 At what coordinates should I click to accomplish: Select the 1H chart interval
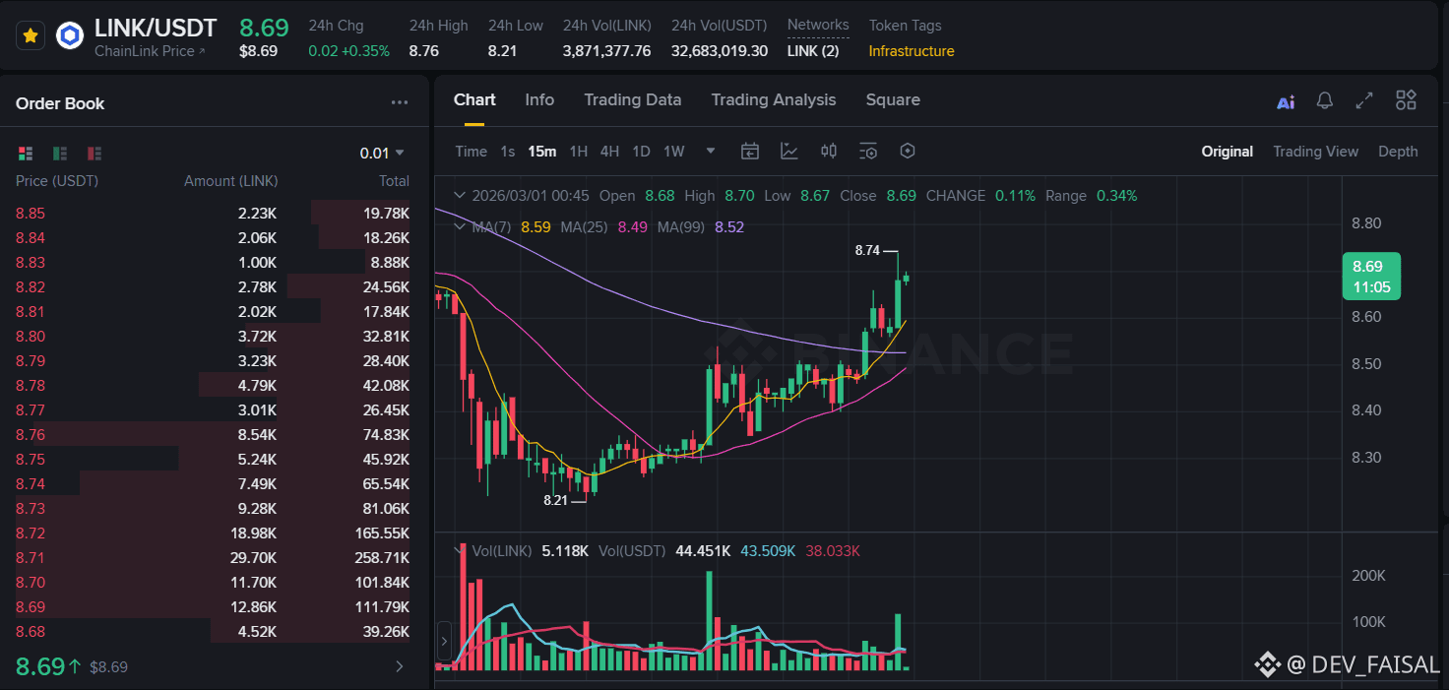(579, 151)
